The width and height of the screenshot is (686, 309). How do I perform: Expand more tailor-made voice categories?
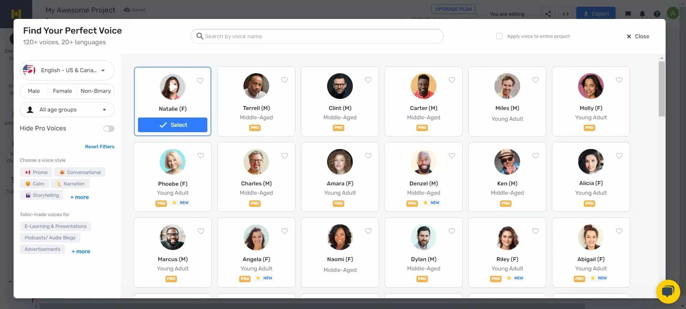81,251
